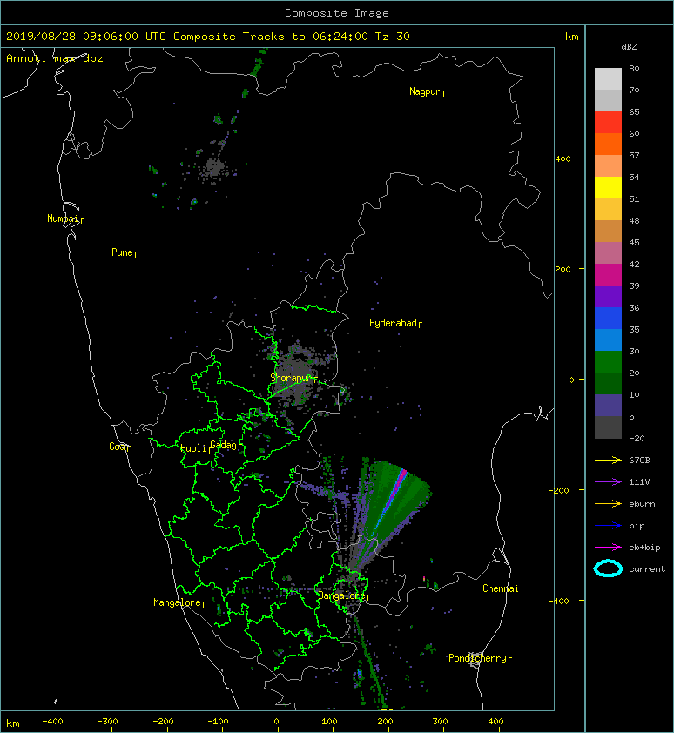Click the 'Tz 30' header value
Viewport: 674px width, 733px height.
tap(393, 37)
